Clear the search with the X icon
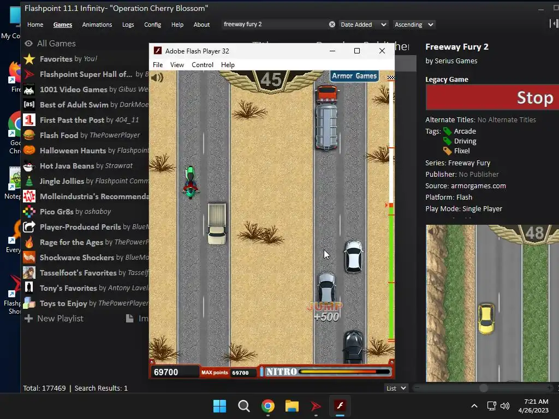 332,24
